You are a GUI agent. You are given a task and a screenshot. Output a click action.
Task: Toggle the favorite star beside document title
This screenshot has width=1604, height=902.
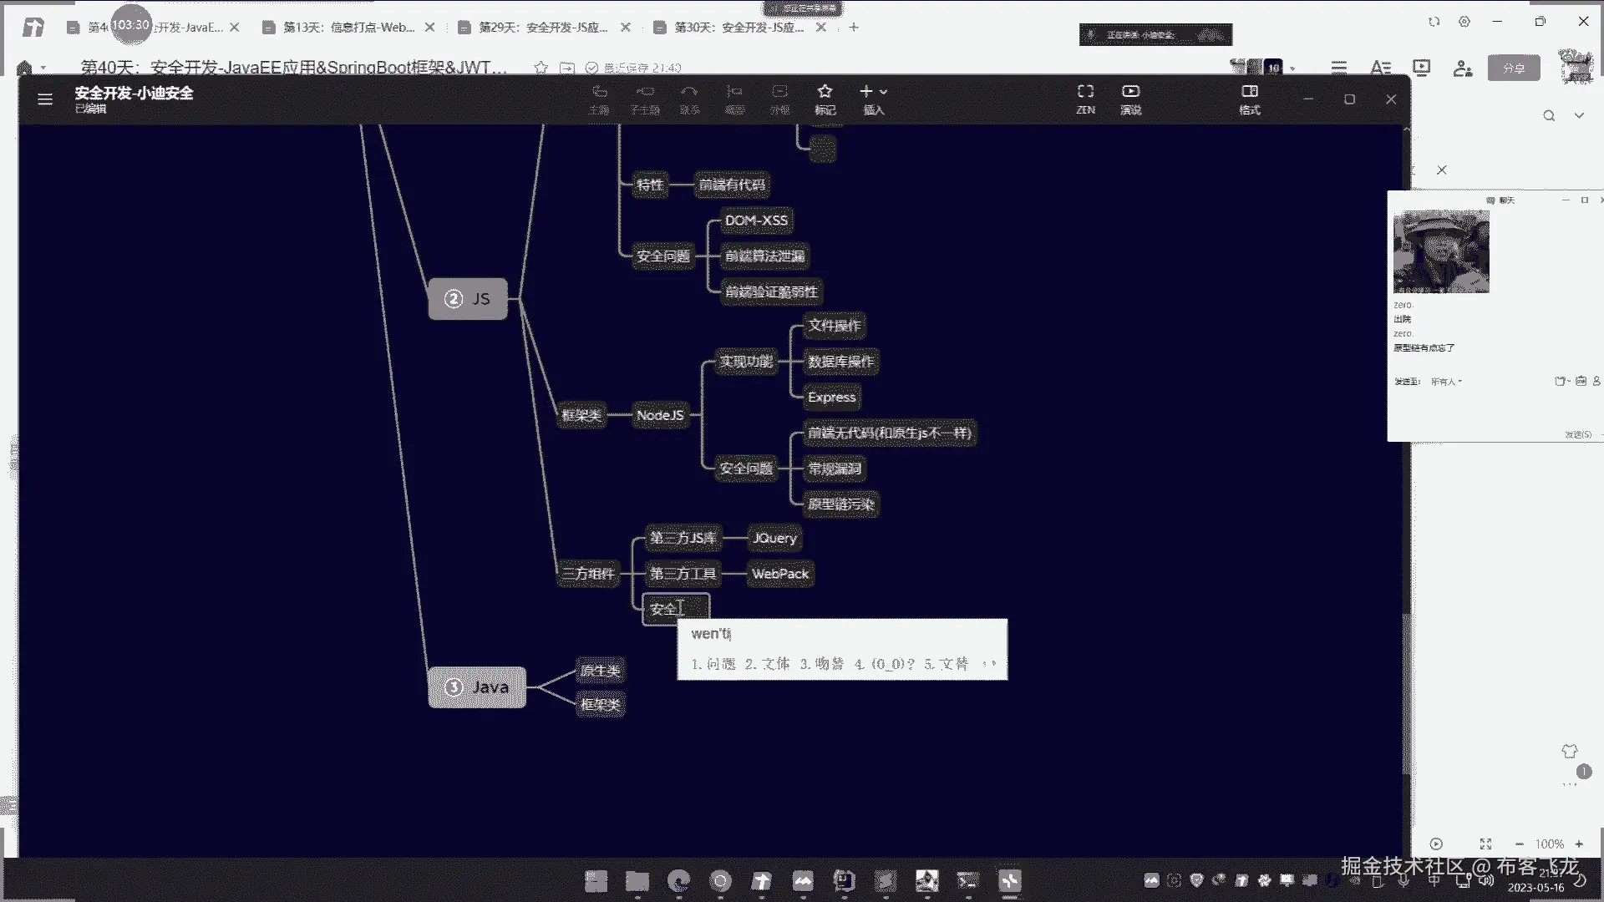tap(541, 68)
